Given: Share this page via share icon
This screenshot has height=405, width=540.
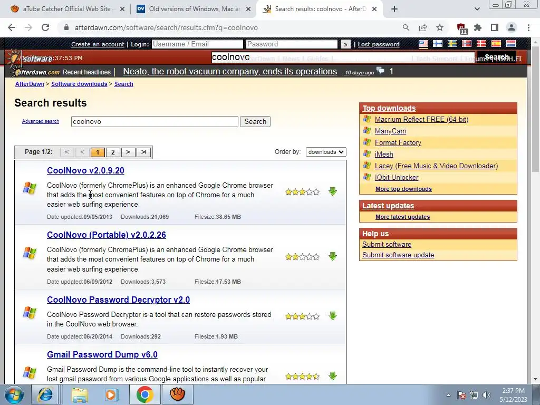Looking at the screenshot, I should coord(423,27).
